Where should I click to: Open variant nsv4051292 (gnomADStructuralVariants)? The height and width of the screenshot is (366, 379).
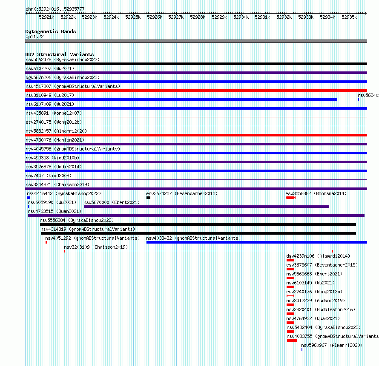92,238
